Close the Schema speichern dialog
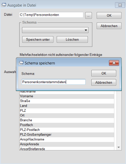Screen dimensions: 126x164 click(114, 63)
